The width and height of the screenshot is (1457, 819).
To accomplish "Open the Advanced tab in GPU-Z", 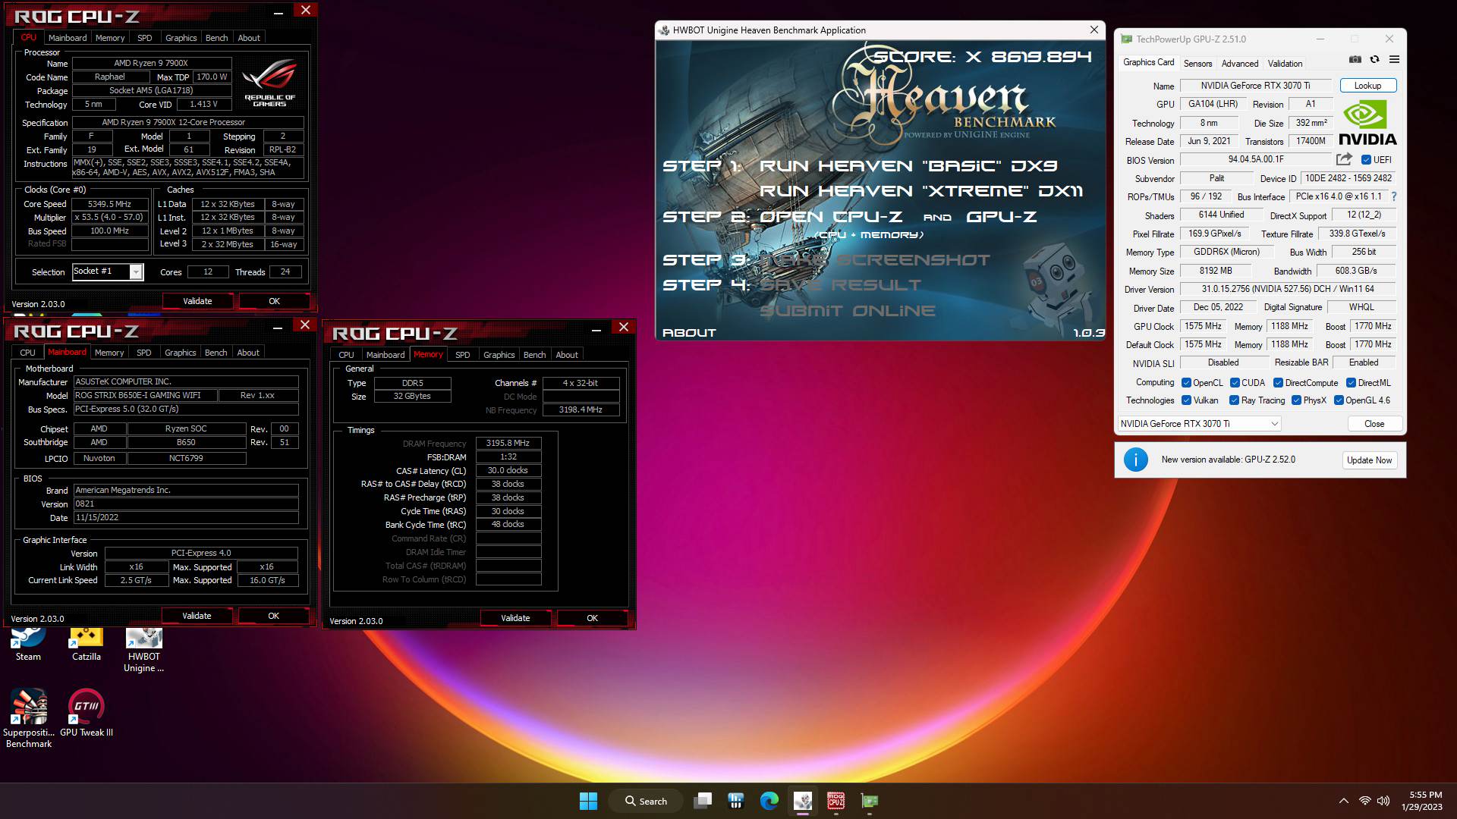I will tap(1240, 64).
